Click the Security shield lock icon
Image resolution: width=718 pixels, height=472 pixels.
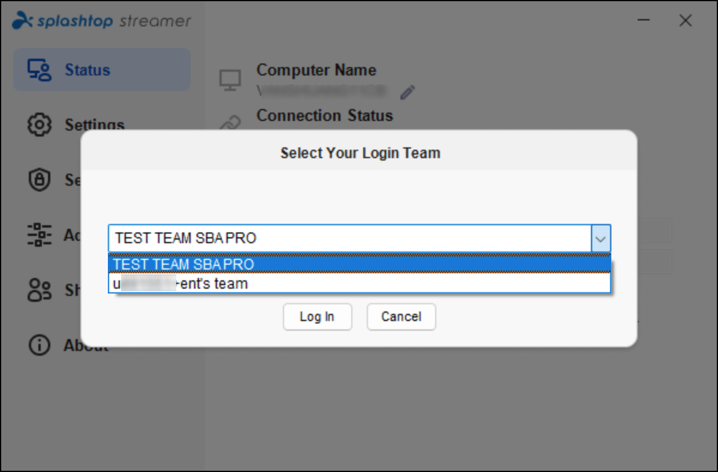pos(40,180)
